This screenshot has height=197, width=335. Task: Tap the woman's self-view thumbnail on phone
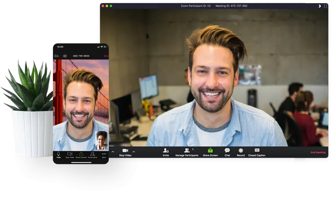[101, 141]
